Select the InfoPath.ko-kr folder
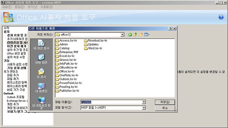The width and height of the screenshot is (228, 128). [67, 64]
